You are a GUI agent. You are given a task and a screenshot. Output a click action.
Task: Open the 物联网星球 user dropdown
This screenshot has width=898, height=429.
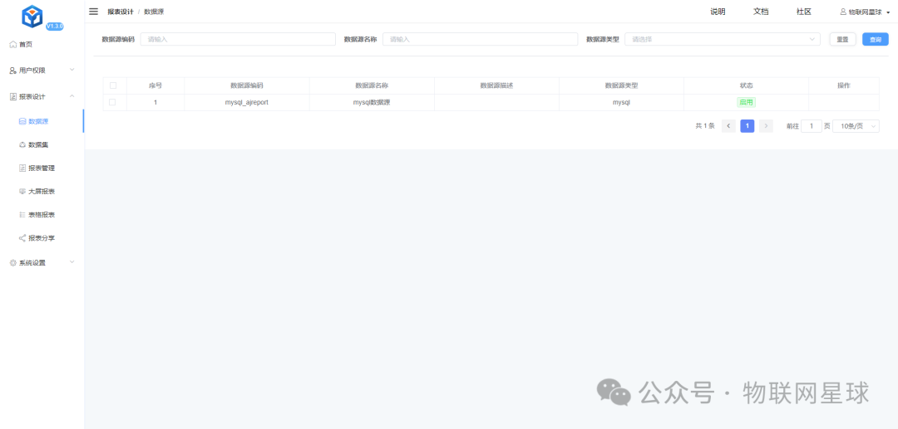click(864, 12)
